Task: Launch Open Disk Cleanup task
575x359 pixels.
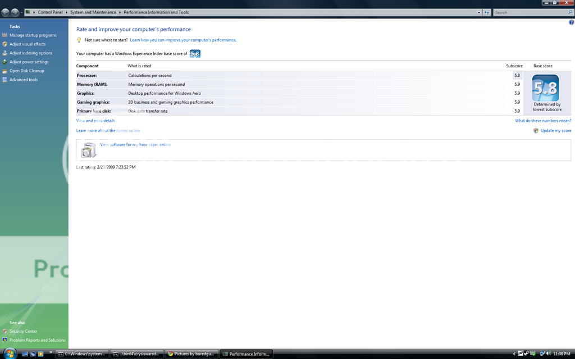Action: 27,71
